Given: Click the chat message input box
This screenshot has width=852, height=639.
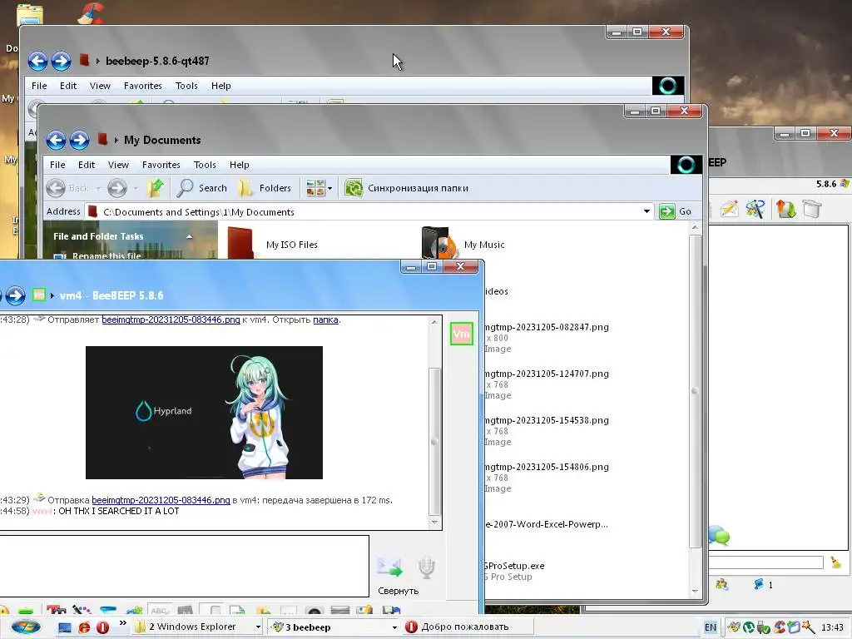Looking at the screenshot, I should (x=184, y=566).
